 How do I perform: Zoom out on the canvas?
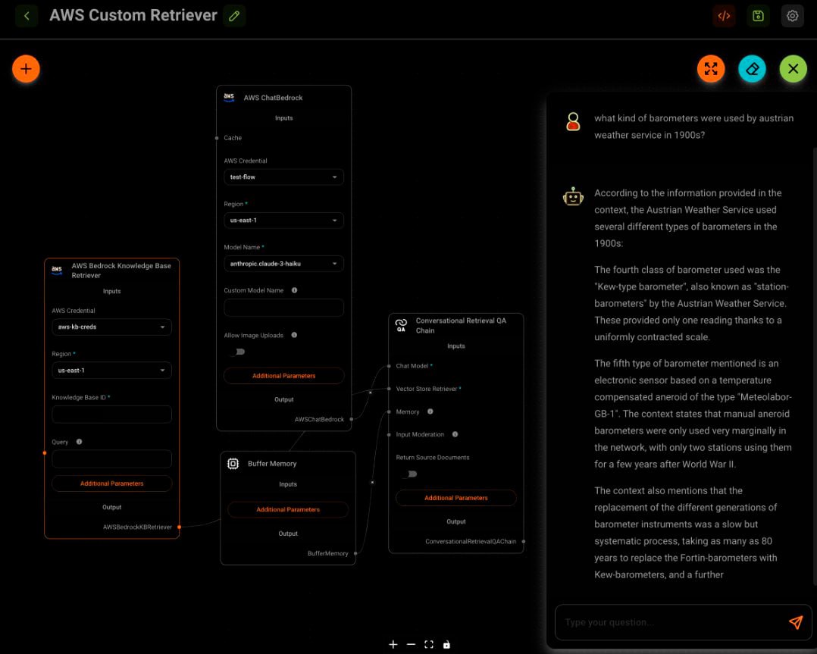411,645
